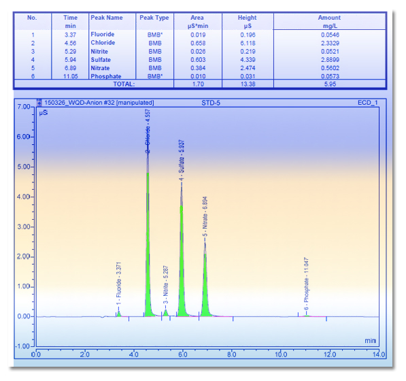406x381 pixels.
Task: Click the Fluoride peak in the chromatogram
Action: click(119, 314)
